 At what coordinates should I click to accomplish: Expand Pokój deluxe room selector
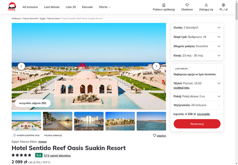(197, 96)
